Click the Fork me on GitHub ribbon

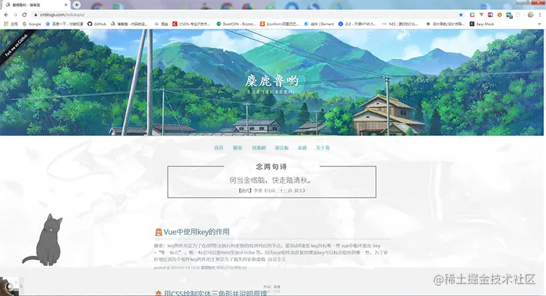tap(16, 46)
